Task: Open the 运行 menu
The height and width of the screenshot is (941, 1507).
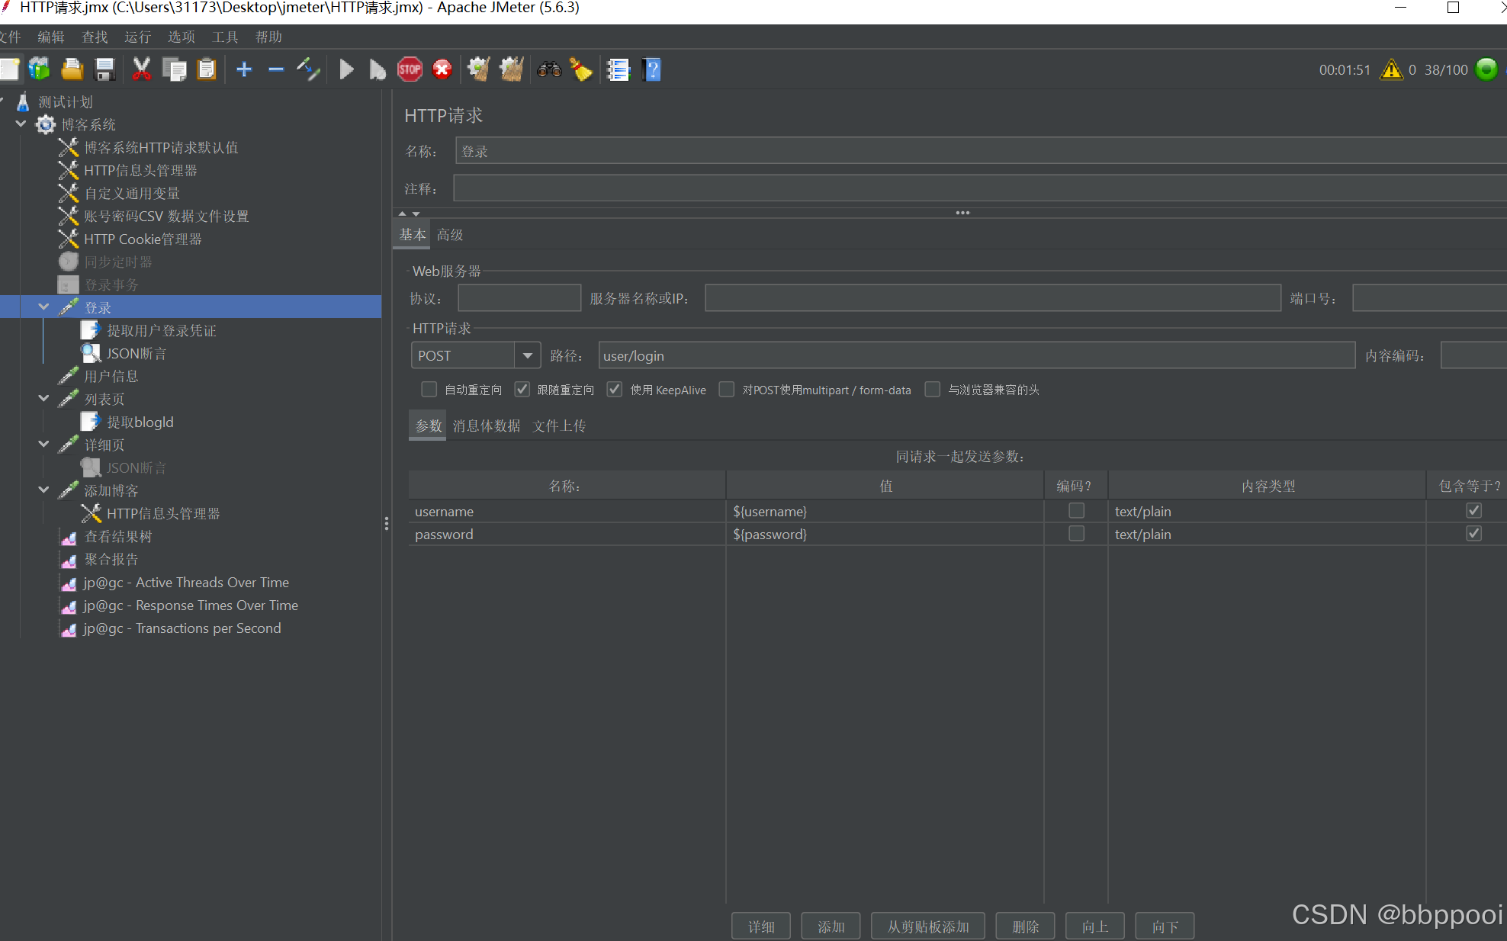Action: tap(137, 37)
